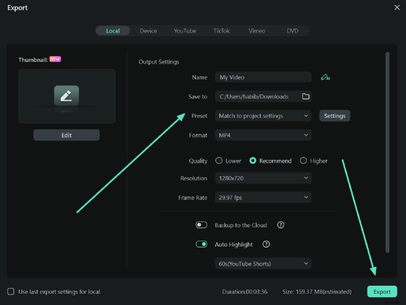Change the Frame Rate via its dropdown
The image size is (406, 305).
tap(263, 197)
